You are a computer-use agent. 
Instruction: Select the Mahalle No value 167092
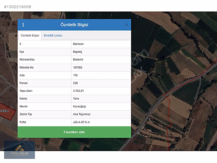point(78,68)
